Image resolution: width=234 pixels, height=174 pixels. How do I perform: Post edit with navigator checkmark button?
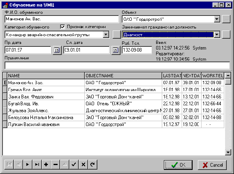(74, 164)
